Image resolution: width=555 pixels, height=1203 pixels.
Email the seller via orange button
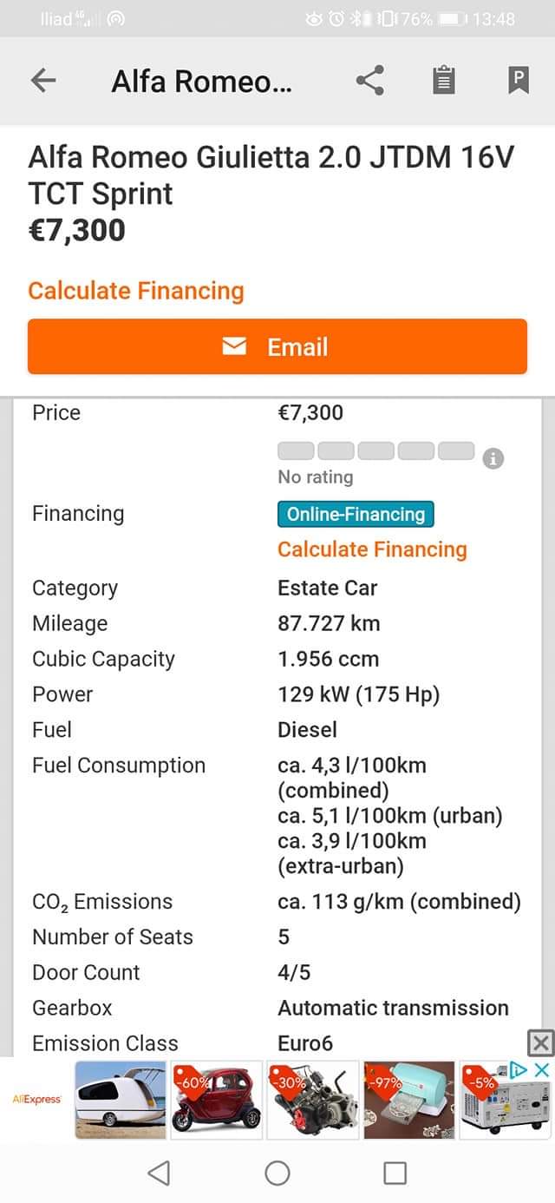277,347
